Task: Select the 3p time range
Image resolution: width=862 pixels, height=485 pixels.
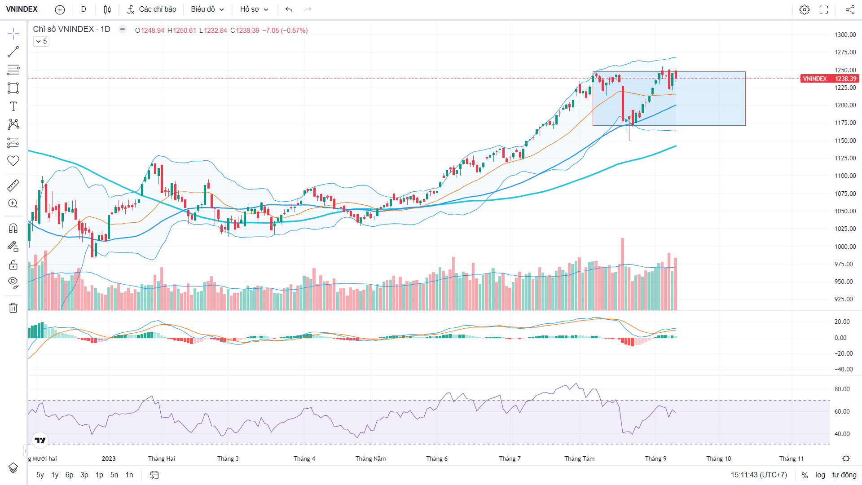Action: (84, 475)
